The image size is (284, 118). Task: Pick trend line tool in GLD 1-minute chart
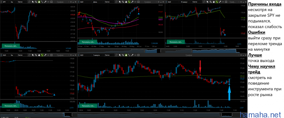click(129, 55)
